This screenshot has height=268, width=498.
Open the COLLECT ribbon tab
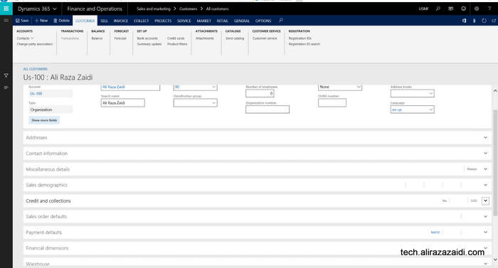[142, 21]
